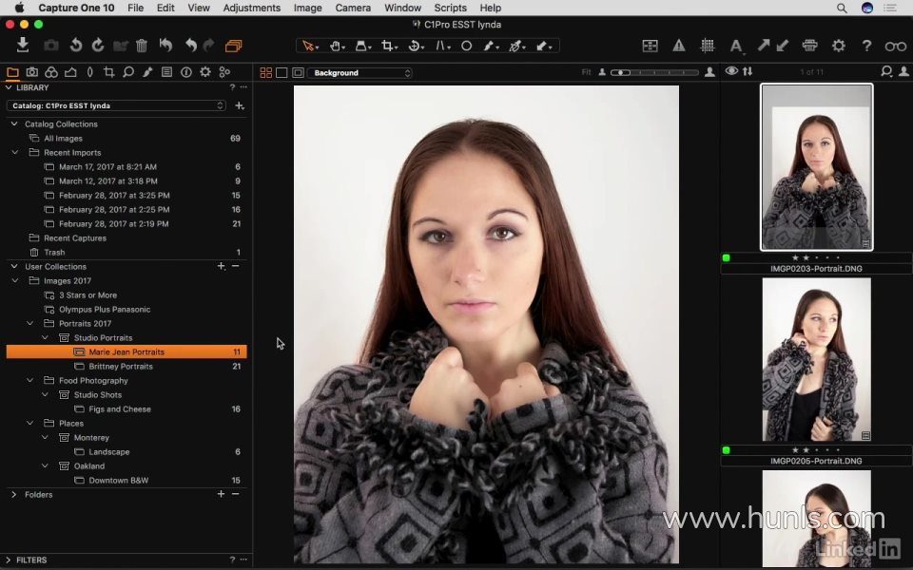Toggle browser visibility eye icon
The width and height of the screenshot is (913, 570).
(x=731, y=72)
